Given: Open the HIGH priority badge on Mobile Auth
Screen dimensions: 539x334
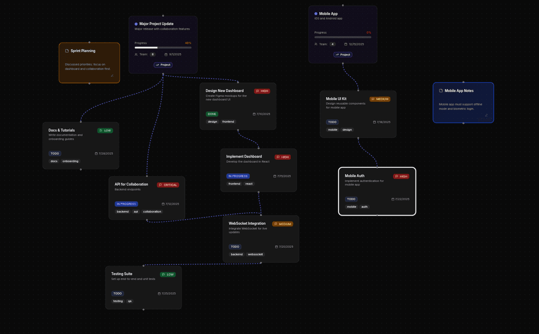Looking at the screenshot, I should (401, 176).
